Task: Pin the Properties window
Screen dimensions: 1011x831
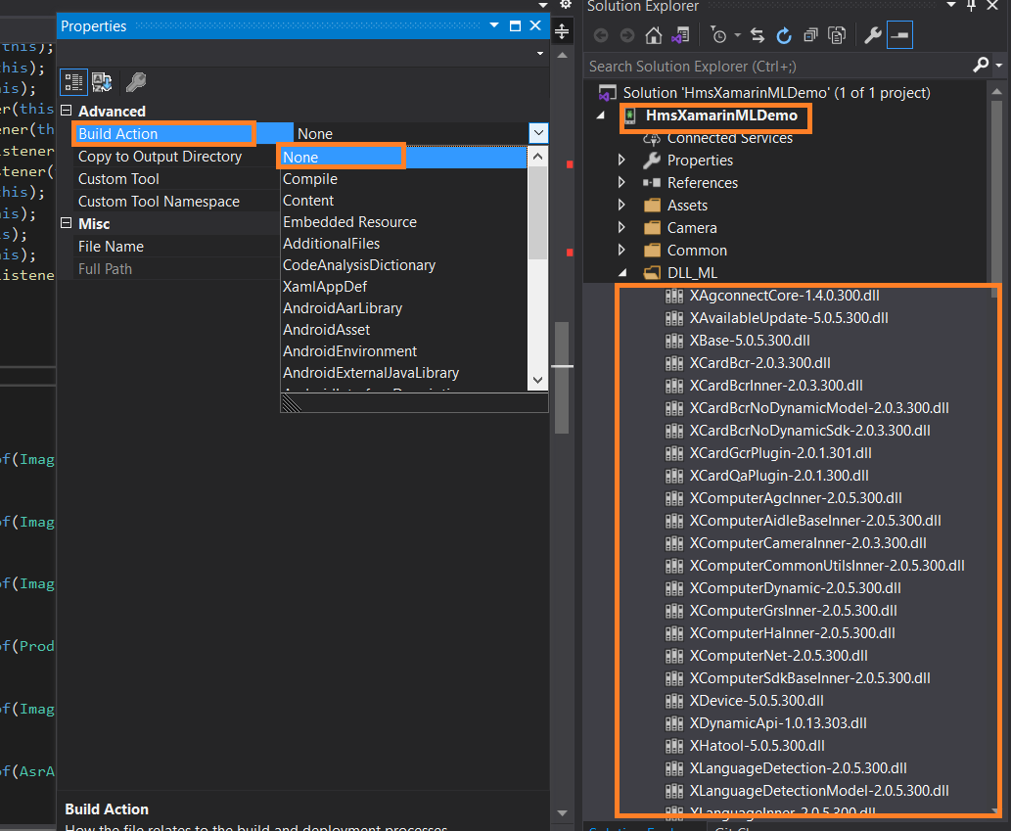Action: click(515, 26)
